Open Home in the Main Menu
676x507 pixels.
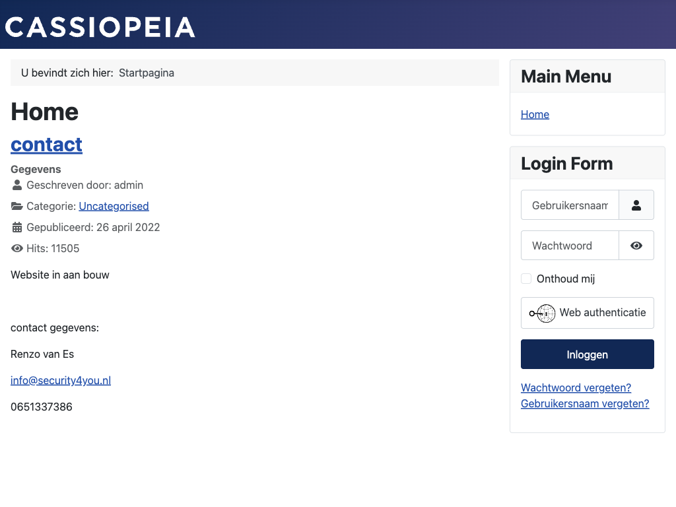(535, 114)
